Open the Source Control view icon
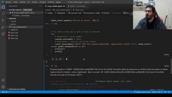Screen dimensions: 172x97 tap(3, 20)
